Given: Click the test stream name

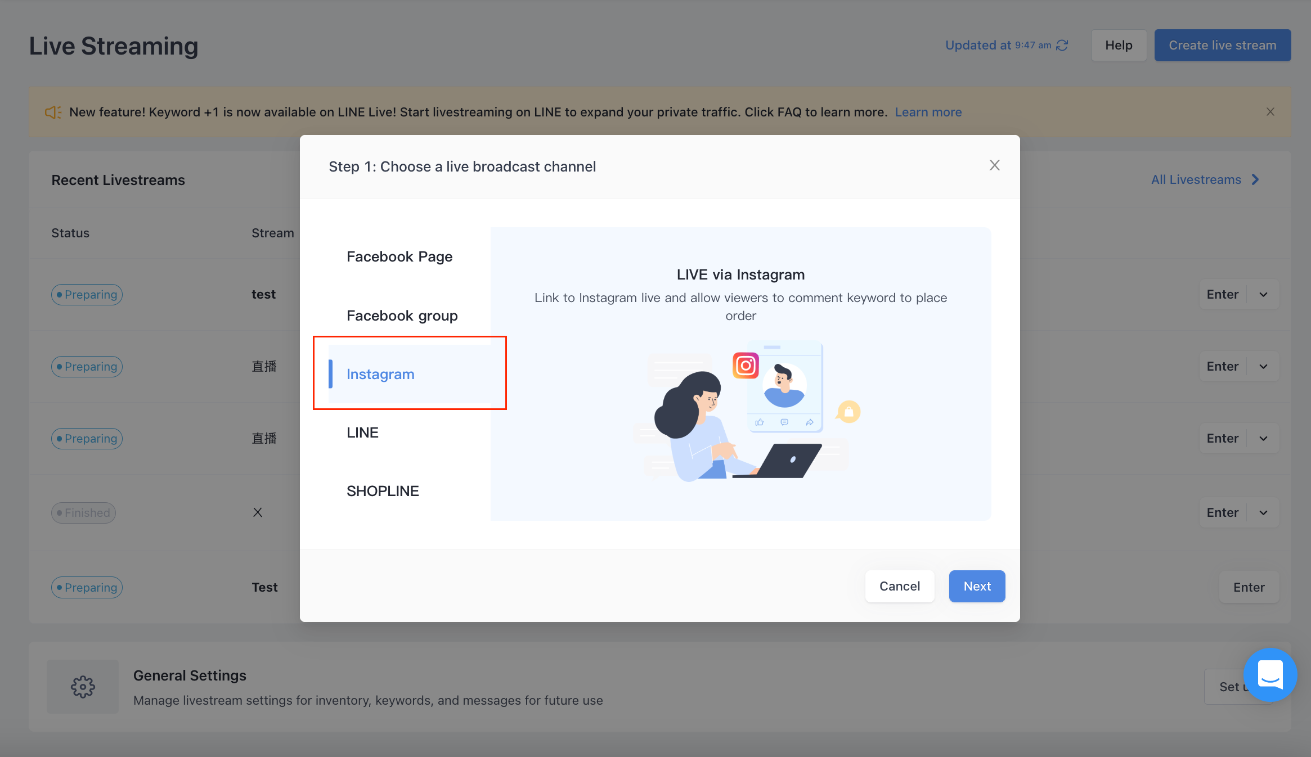Looking at the screenshot, I should (263, 294).
